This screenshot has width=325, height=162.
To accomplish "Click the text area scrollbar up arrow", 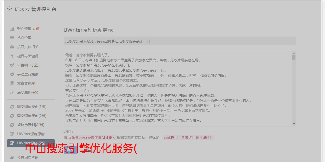I will tap(294, 53).
